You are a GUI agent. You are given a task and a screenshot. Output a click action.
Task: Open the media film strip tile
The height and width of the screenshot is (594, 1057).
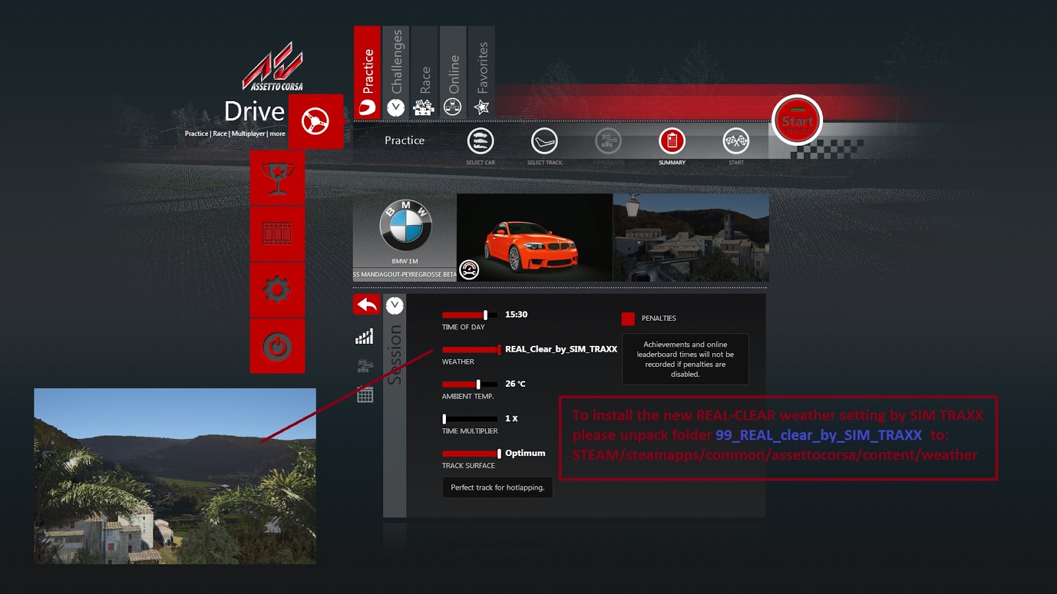[277, 234]
